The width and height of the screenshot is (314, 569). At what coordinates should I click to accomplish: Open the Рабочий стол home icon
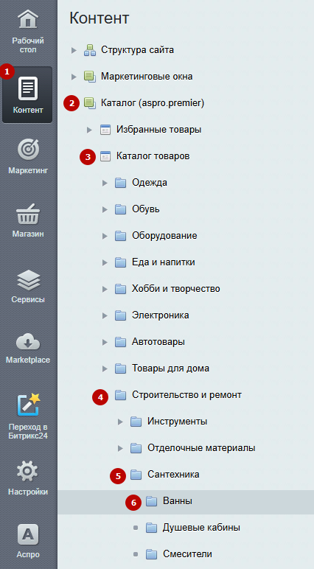(28, 19)
